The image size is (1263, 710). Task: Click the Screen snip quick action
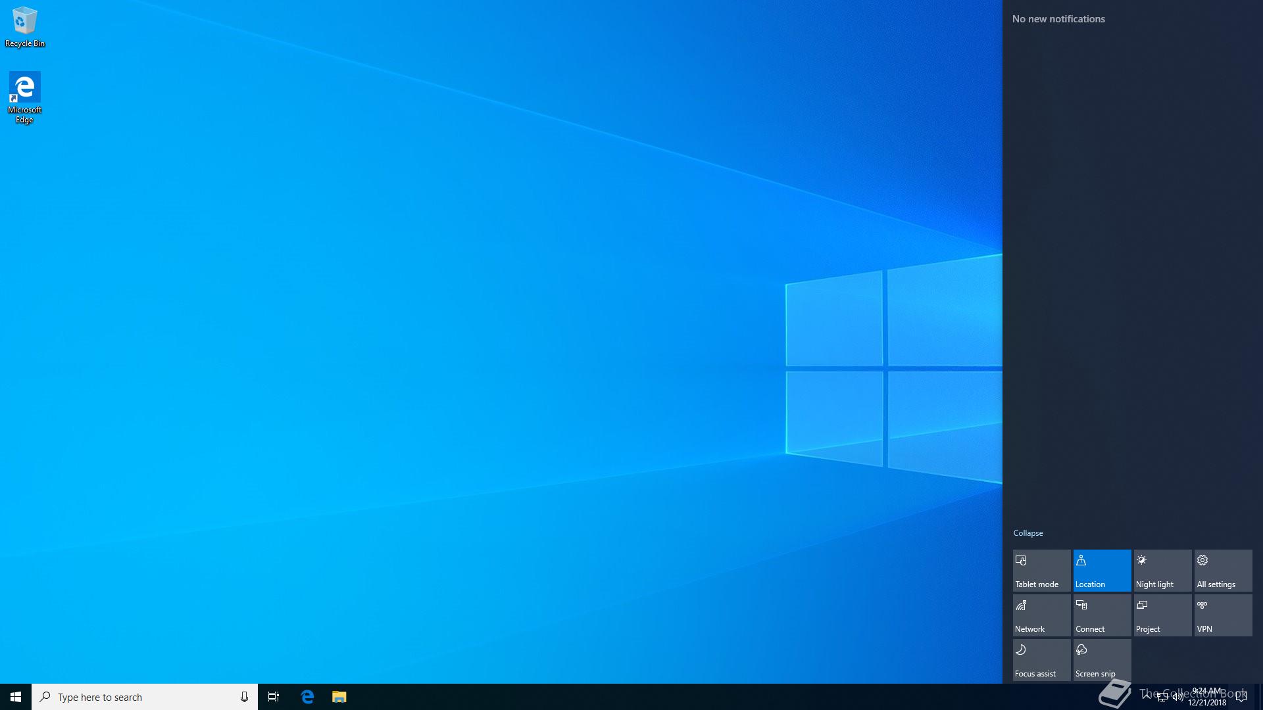coord(1102,660)
